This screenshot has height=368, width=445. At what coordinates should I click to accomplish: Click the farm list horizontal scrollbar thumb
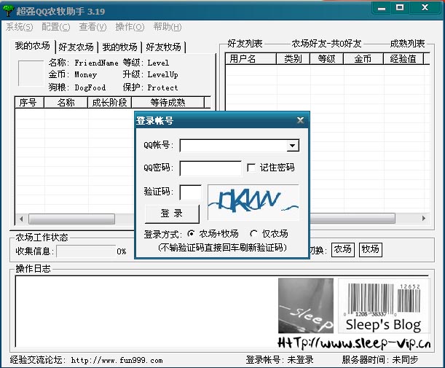[x=71, y=219]
